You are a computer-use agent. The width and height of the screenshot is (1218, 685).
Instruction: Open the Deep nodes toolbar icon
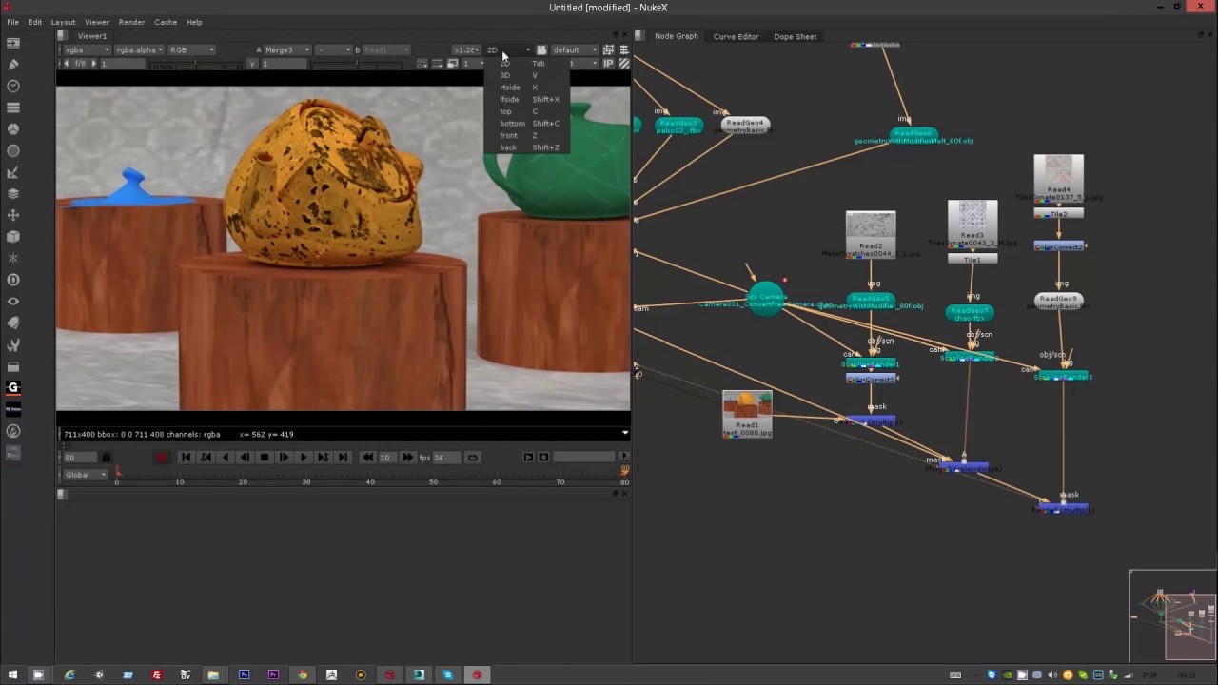click(13, 280)
